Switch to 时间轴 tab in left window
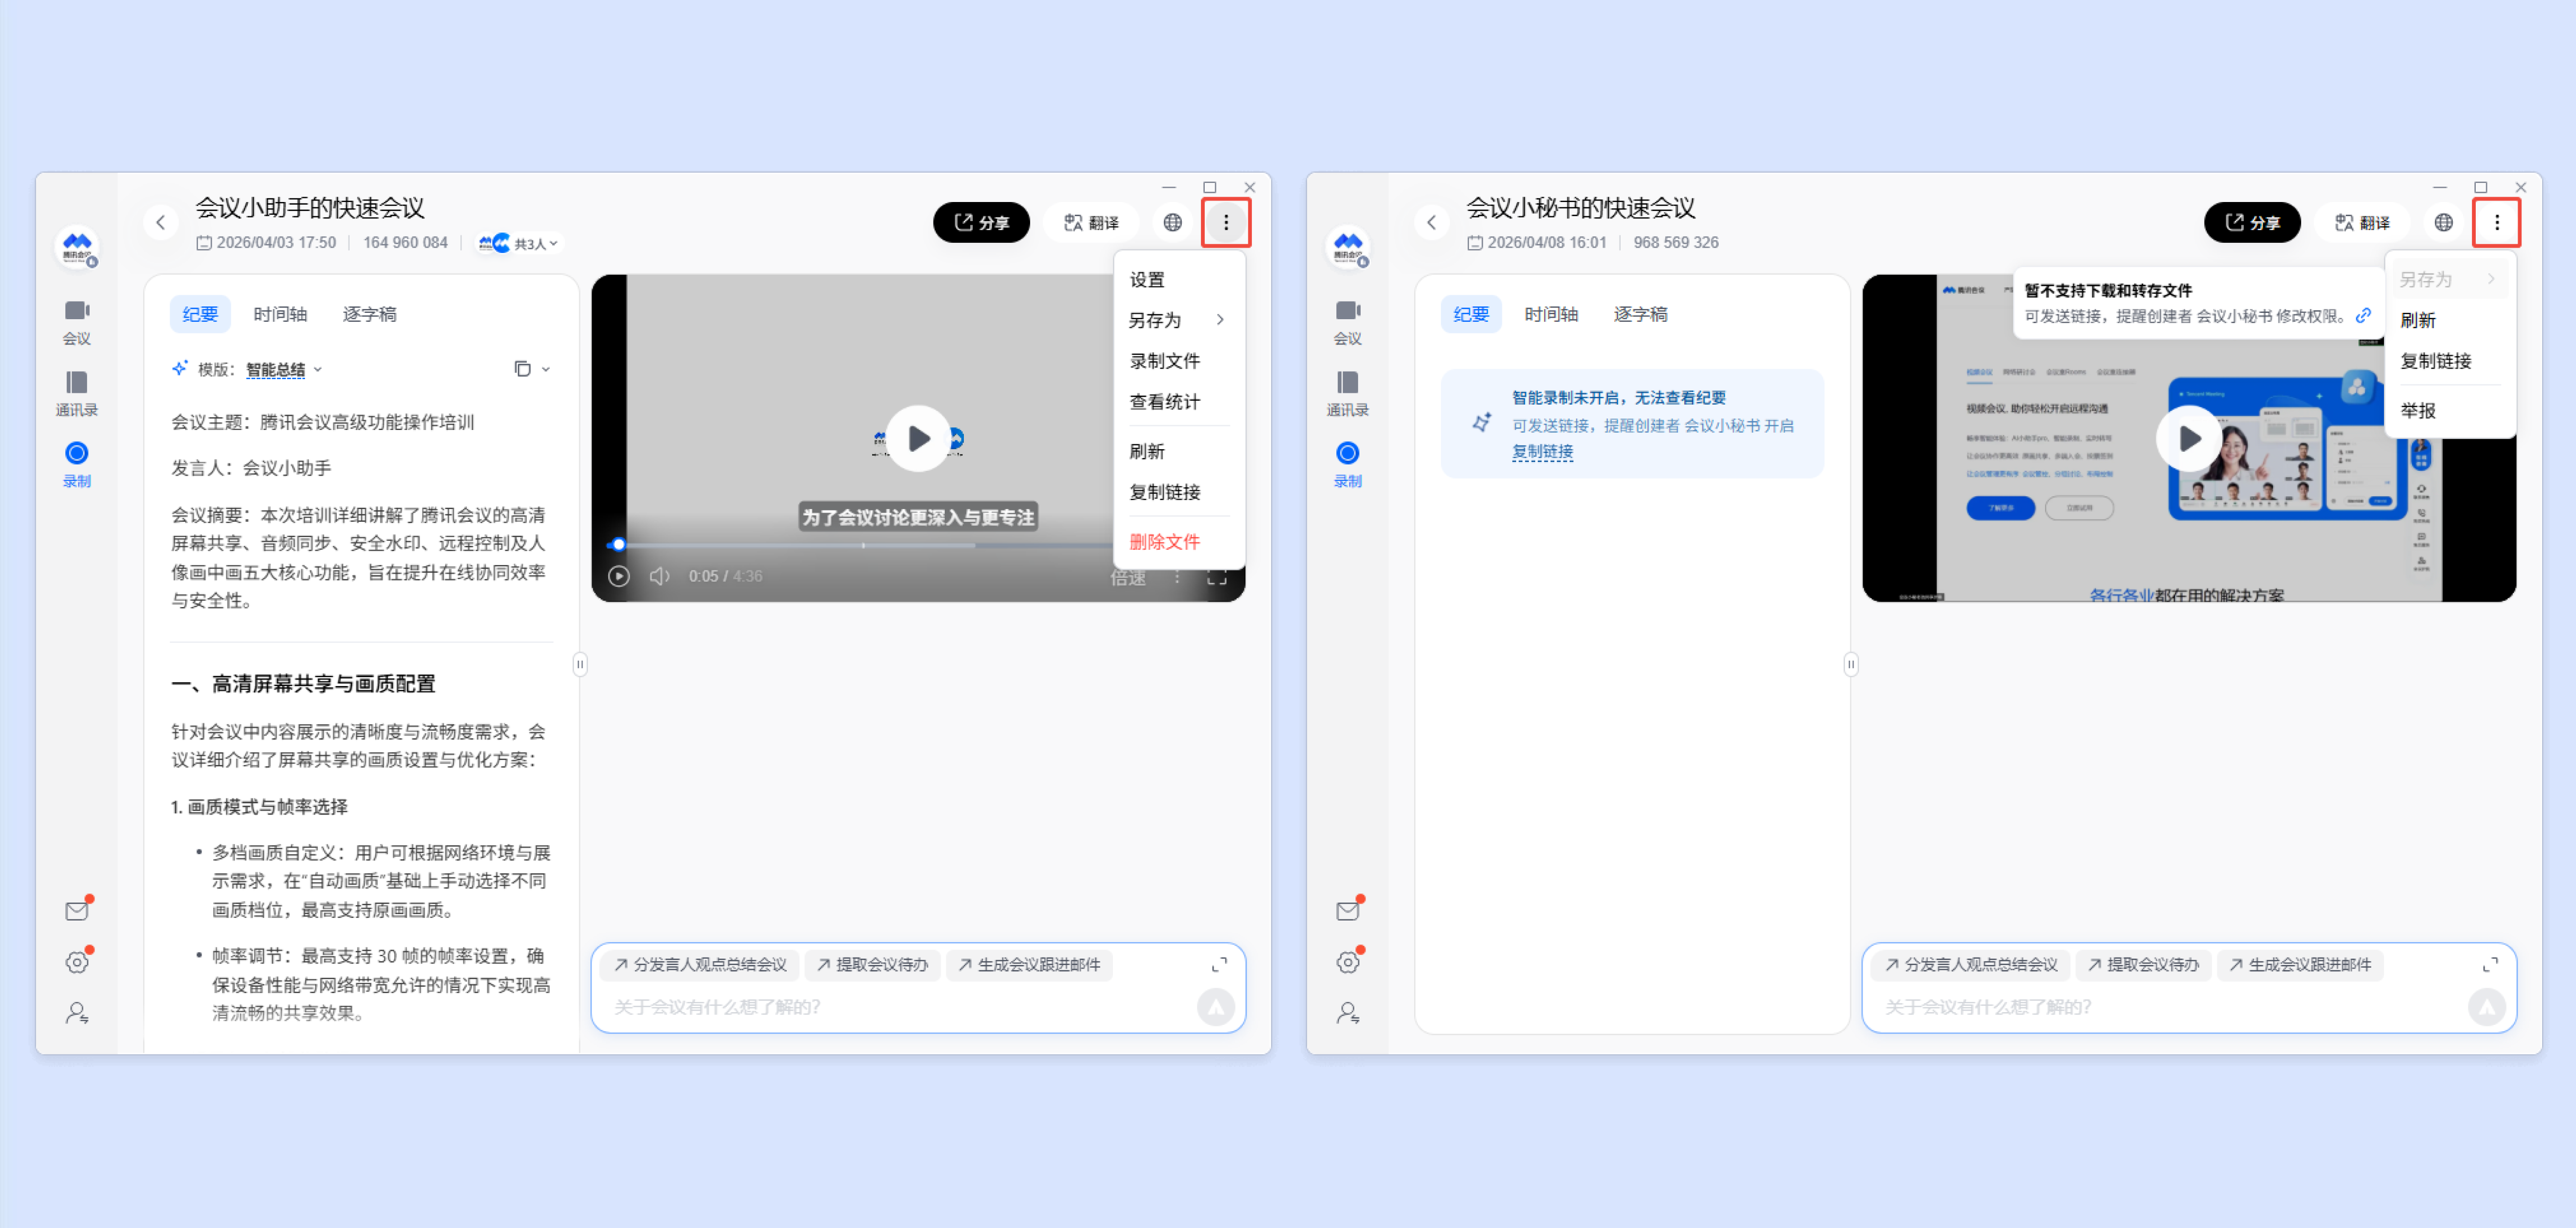Screen dimensions: 2576x1228 280,314
